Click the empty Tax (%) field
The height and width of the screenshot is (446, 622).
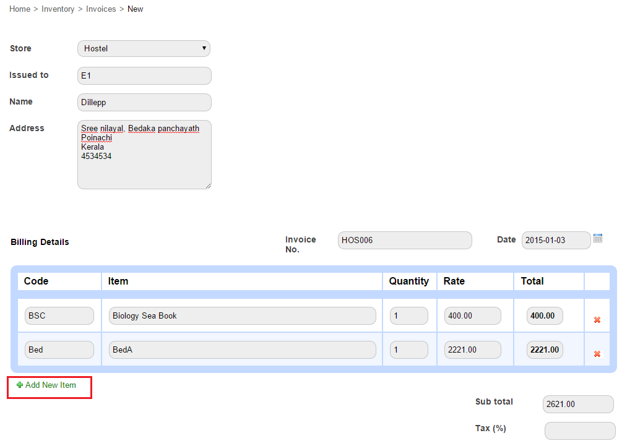click(579, 431)
